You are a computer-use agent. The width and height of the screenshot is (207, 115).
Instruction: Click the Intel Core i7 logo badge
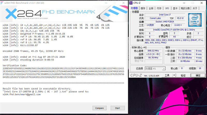(195, 20)
